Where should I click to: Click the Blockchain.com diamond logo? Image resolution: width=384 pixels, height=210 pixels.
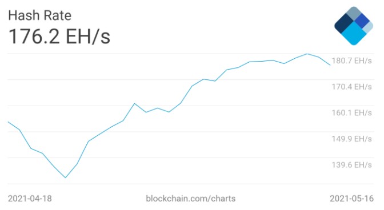coord(354,26)
